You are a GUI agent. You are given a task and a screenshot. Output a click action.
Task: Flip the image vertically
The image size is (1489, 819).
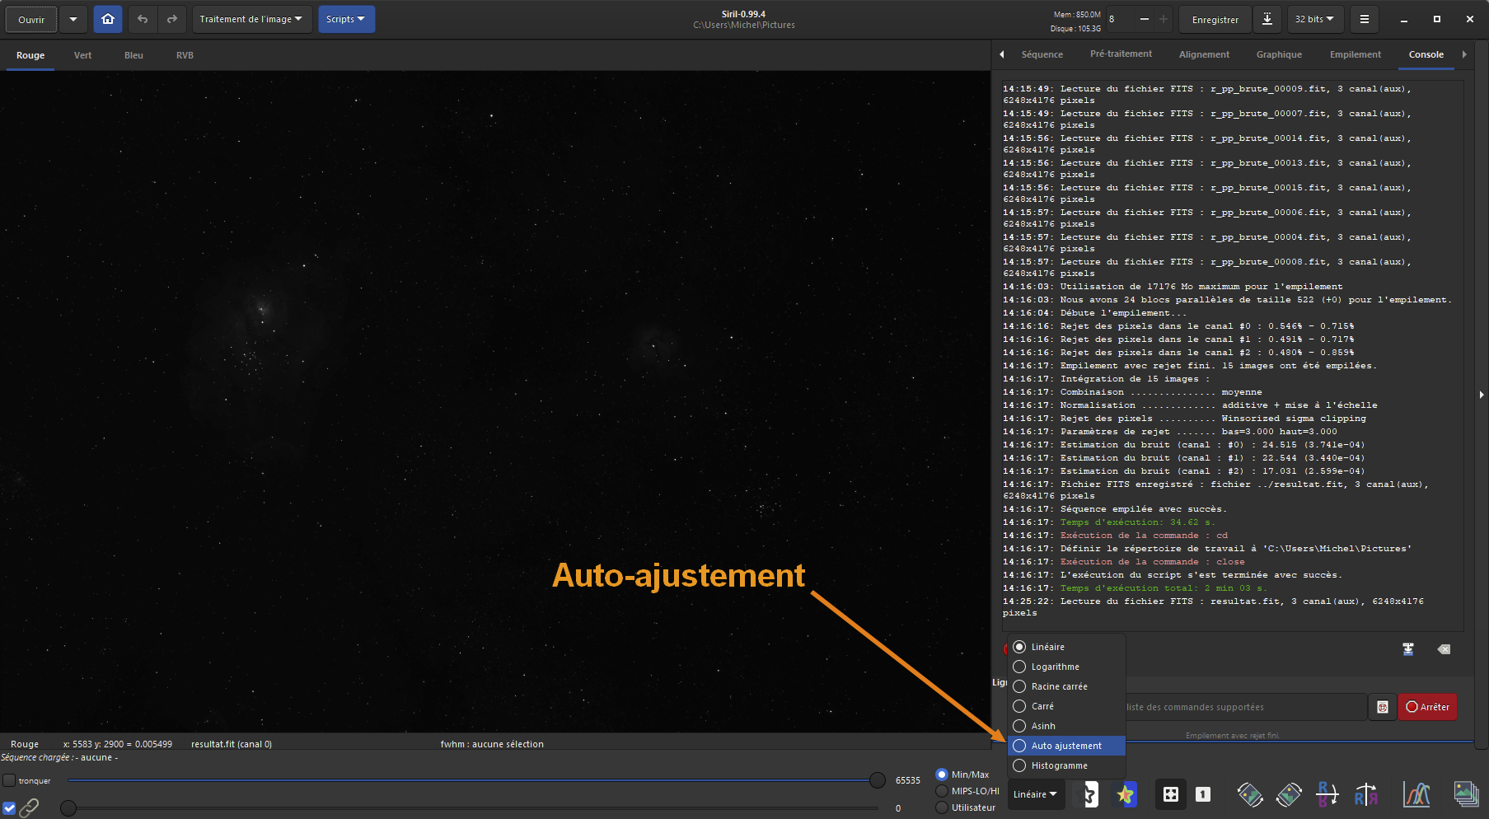[1327, 794]
